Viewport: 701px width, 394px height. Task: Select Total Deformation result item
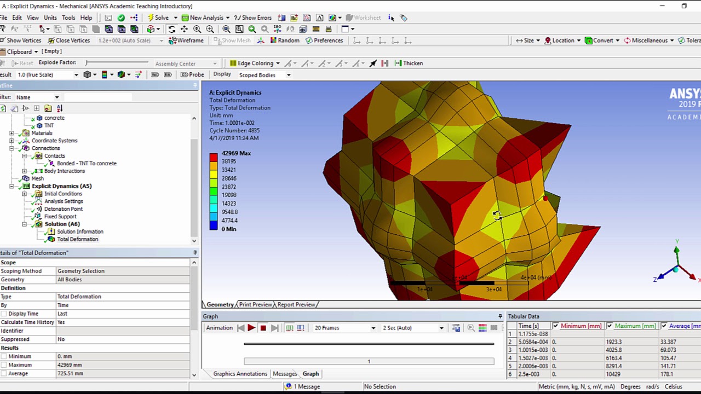coord(77,240)
